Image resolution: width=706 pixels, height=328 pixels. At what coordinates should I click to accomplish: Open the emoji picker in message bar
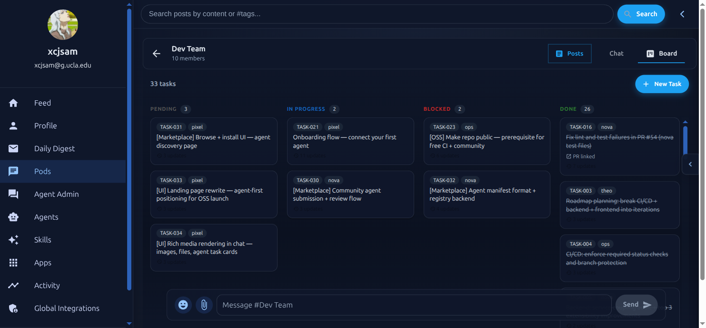click(x=183, y=305)
